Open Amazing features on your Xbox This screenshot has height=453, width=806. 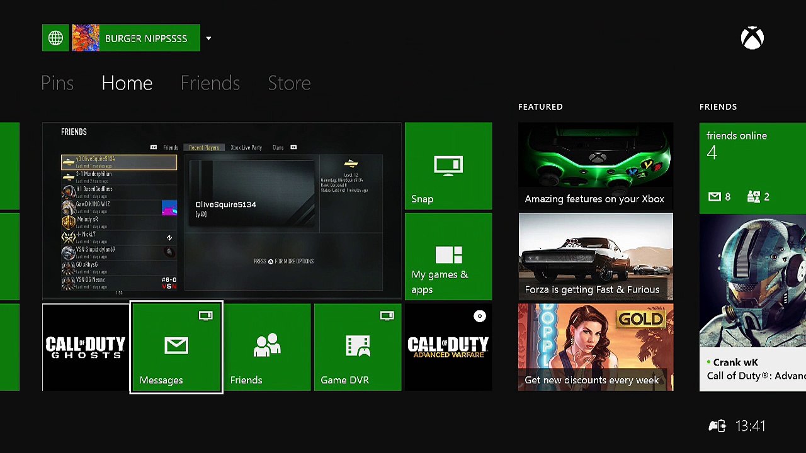[596, 166]
